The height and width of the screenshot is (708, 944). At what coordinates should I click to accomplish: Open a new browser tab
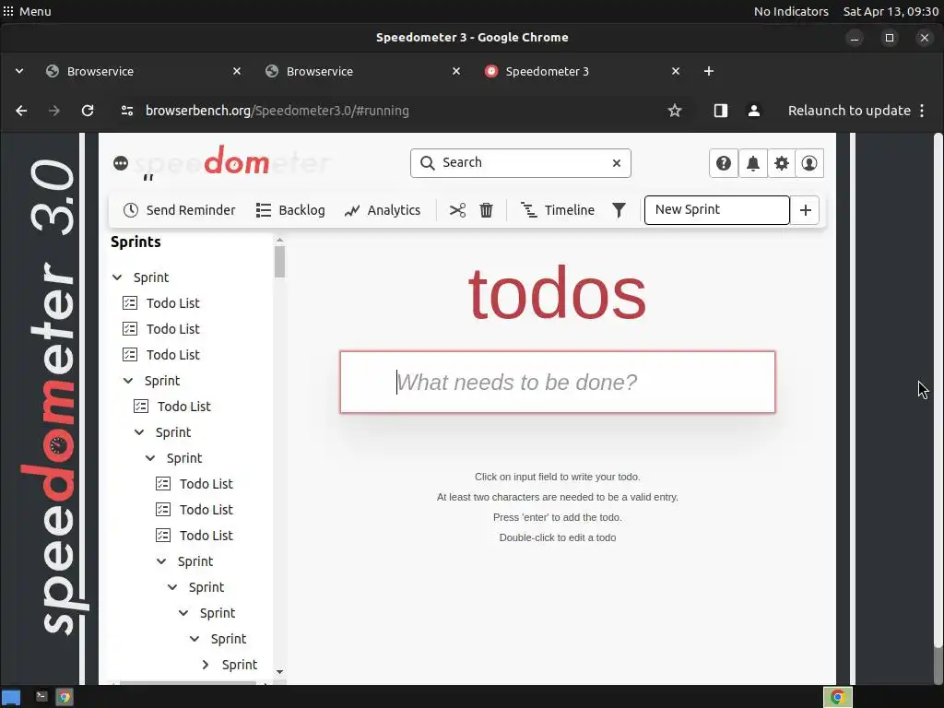tap(709, 71)
